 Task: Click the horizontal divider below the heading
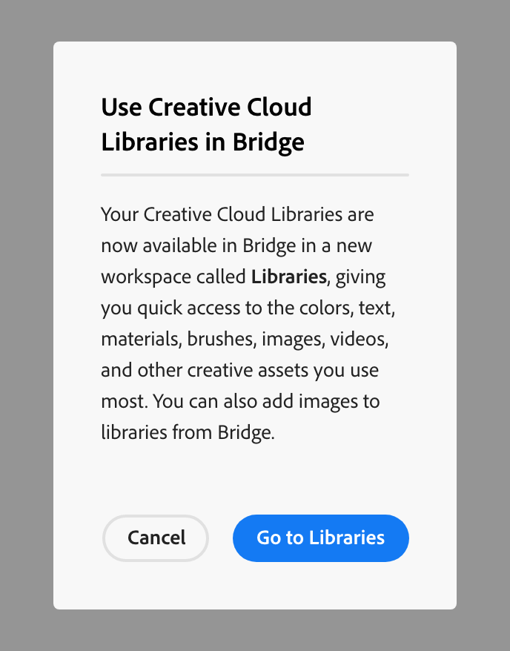pyautogui.click(x=254, y=175)
